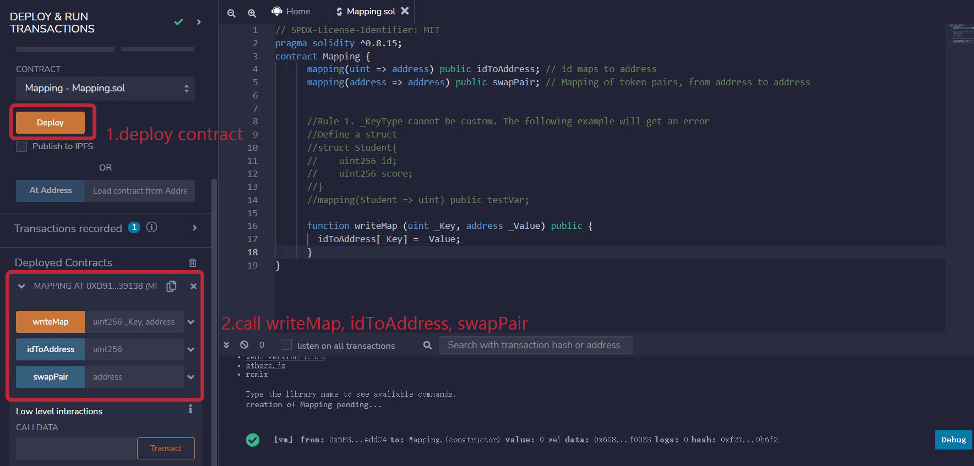Viewport: 974px width, 466px height.
Task: Toggle listen on all transactions checkbox
Action: click(x=286, y=345)
